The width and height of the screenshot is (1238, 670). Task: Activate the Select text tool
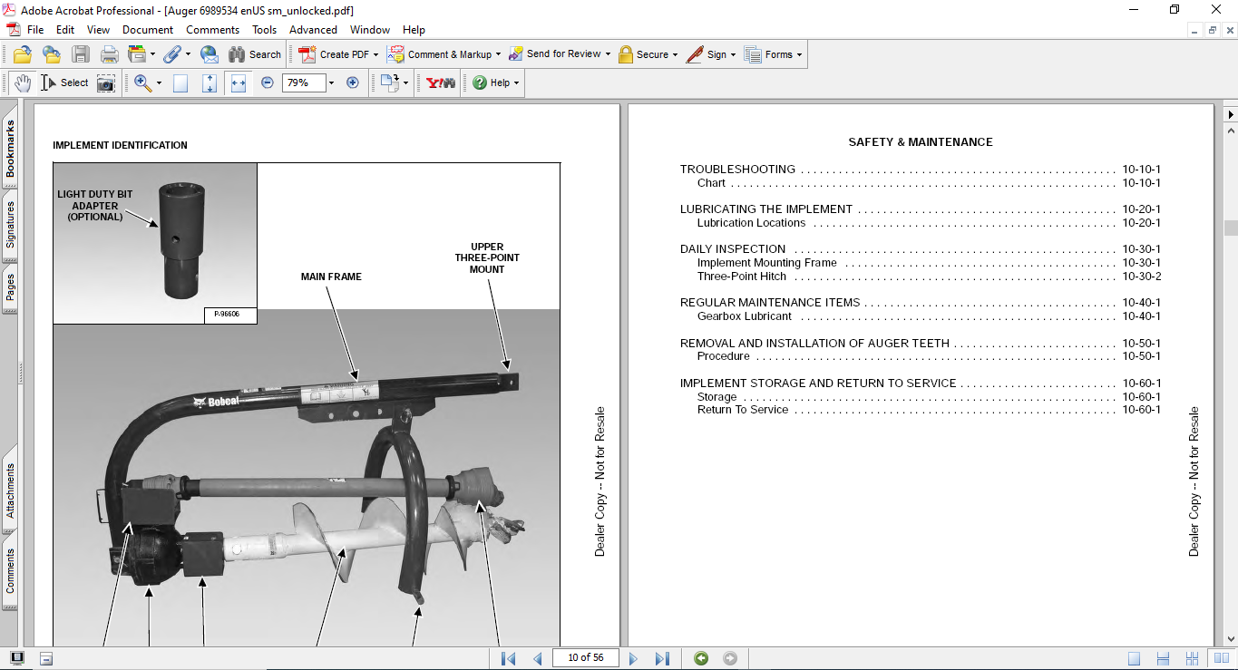coord(64,83)
